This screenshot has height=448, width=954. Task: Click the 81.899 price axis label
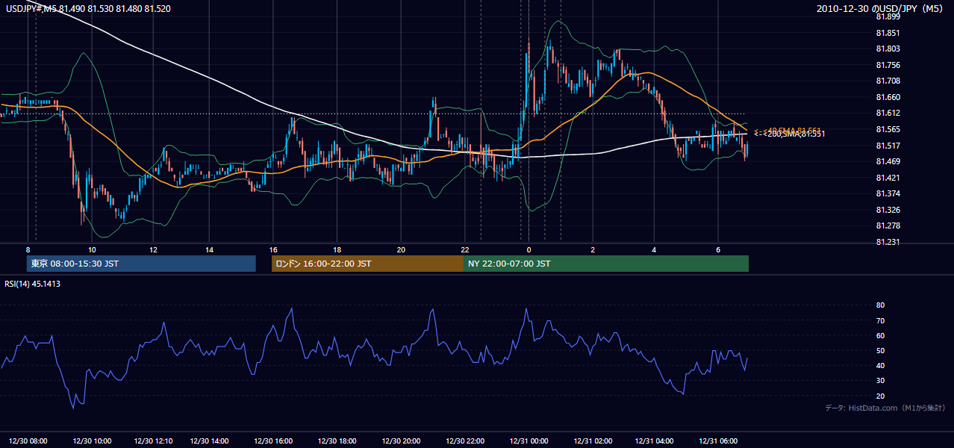888,16
